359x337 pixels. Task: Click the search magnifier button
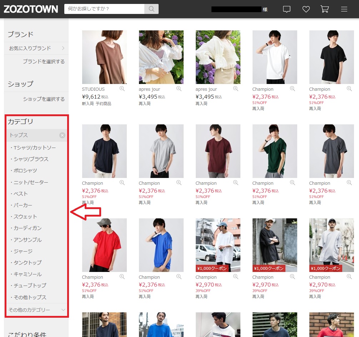point(151,9)
